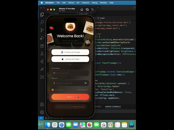The width and height of the screenshot is (174, 130).
Task: Open the Help menu
Action: (x=111, y=3)
